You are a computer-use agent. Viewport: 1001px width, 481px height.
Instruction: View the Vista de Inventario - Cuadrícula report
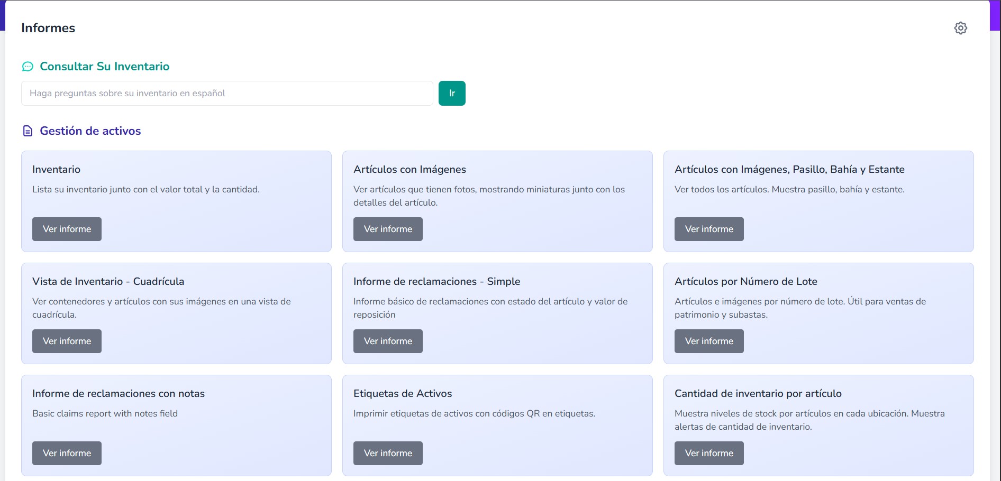pos(67,341)
